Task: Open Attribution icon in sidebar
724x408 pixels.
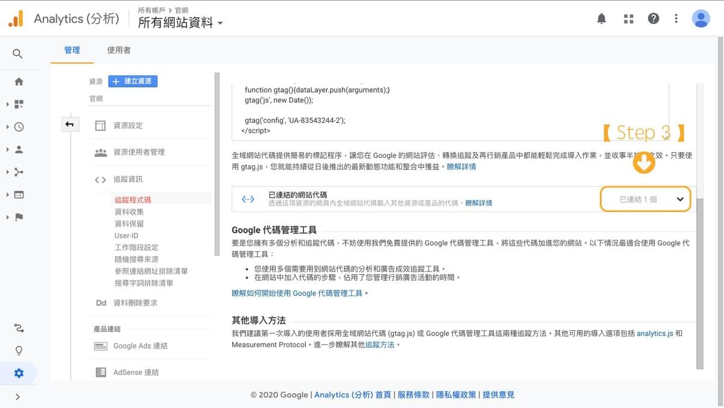Action: tap(19, 328)
